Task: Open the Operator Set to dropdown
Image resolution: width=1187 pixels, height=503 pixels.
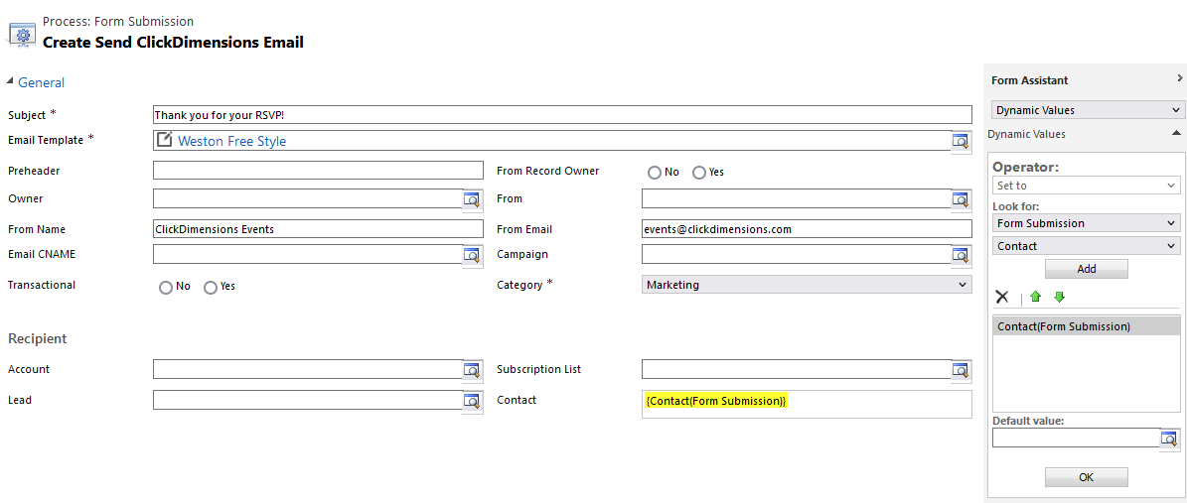Action: (1087, 186)
